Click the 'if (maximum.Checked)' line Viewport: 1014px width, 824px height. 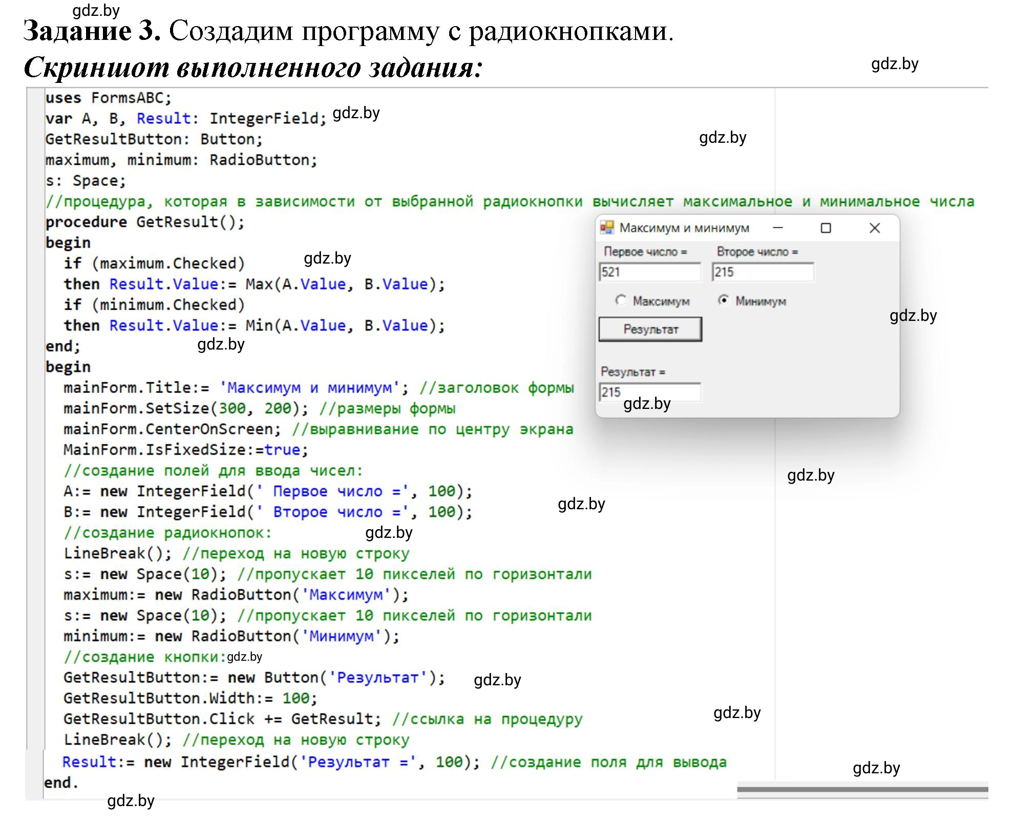[x=154, y=264]
